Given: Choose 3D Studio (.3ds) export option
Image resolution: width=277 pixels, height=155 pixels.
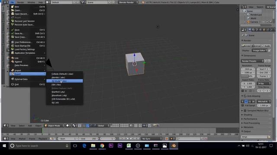Looking at the screenshot, I should 64,81.
